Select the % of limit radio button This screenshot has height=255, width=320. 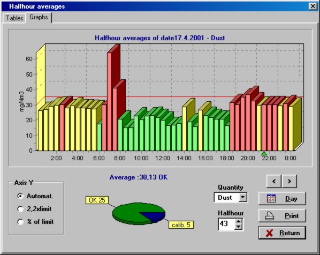pos(20,222)
